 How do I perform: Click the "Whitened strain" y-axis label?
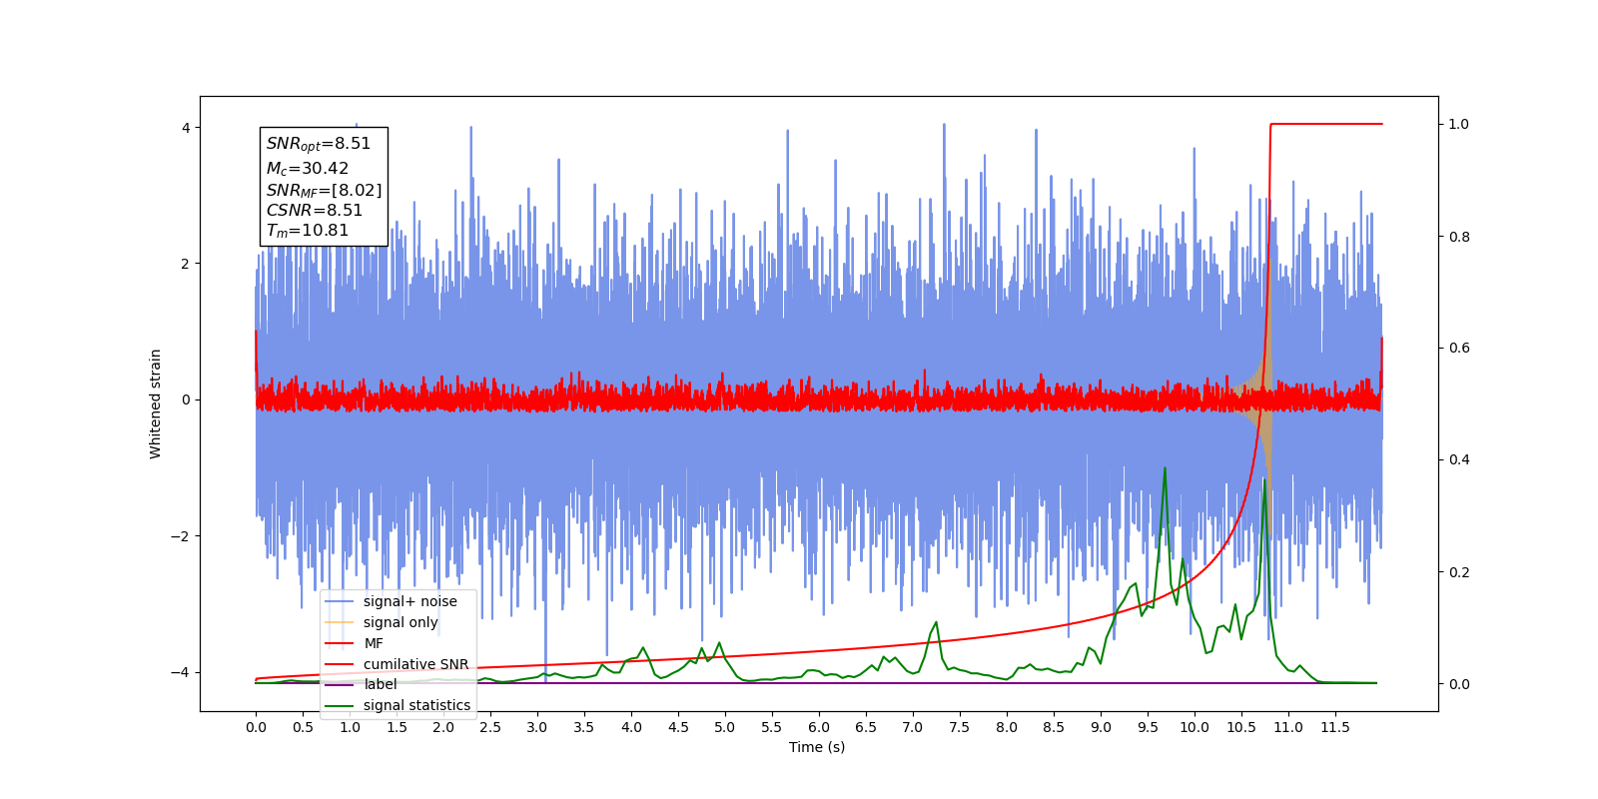pyautogui.click(x=156, y=403)
